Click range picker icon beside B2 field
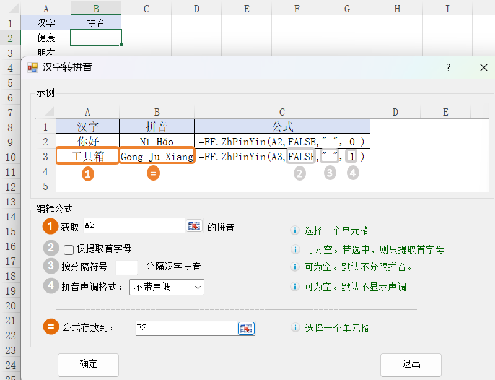Viewport: 495px width, 380px height. [x=247, y=329]
